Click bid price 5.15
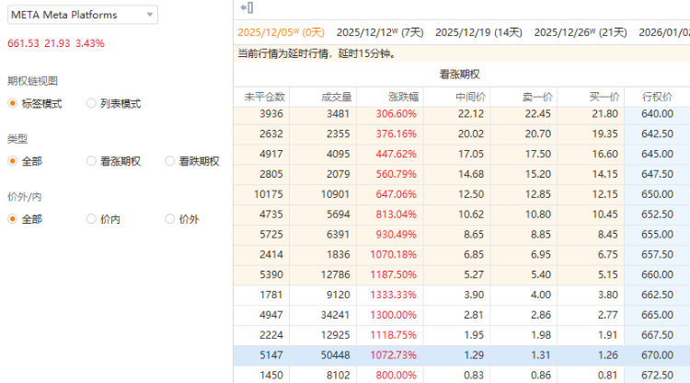 point(608,274)
